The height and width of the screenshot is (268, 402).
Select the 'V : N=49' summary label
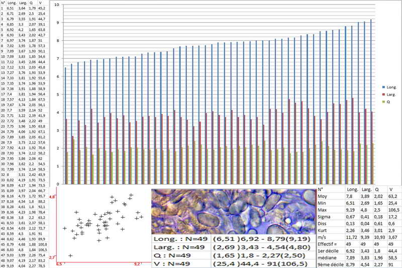(171, 263)
